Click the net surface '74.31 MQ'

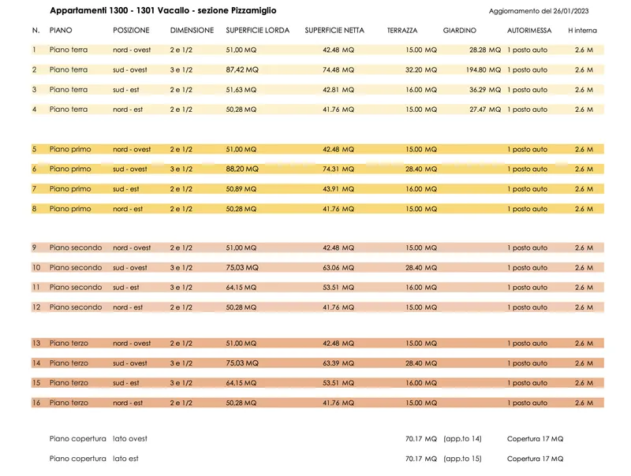pos(338,169)
